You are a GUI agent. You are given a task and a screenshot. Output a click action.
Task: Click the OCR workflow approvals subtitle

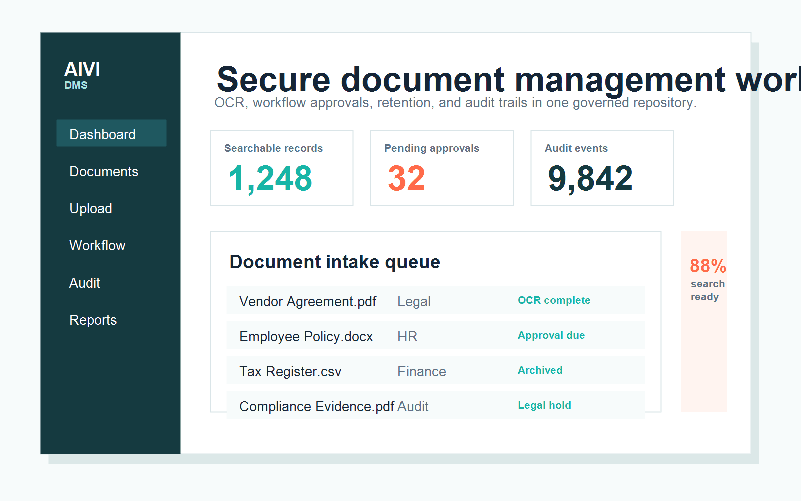pyautogui.click(x=456, y=103)
